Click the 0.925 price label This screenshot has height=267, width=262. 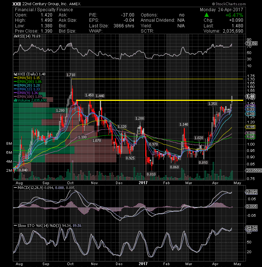pos(130,158)
